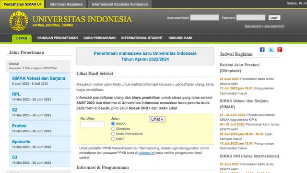Select the SIMAK radio button
The image size is (307, 173).
(113, 124)
